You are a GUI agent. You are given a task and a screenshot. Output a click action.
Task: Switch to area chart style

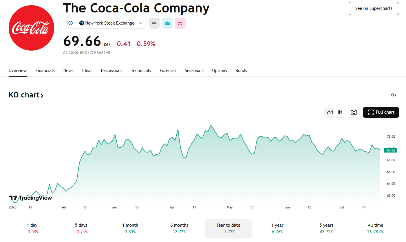[x=330, y=112]
